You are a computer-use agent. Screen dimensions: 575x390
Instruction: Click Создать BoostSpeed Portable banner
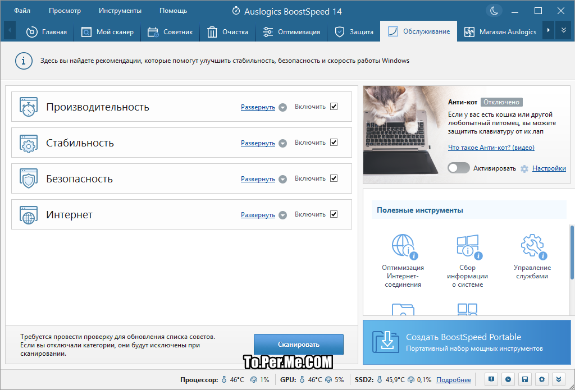click(x=467, y=342)
